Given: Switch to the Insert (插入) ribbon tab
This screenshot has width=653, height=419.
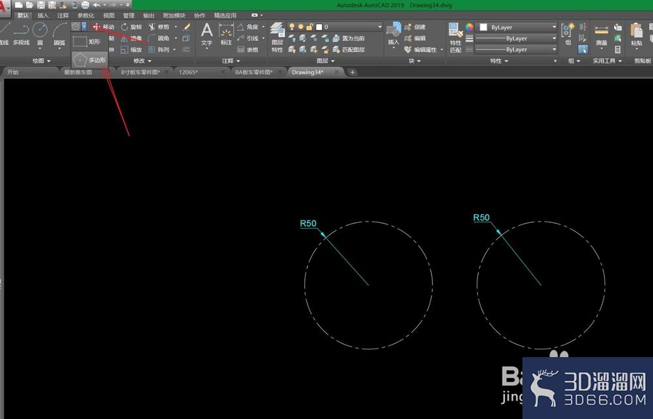Looking at the screenshot, I should (42, 16).
